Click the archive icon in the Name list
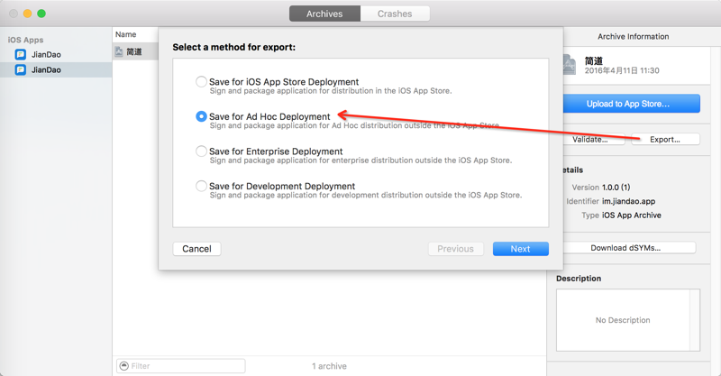This screenshot has height=376, width=721. pos(119,52)
